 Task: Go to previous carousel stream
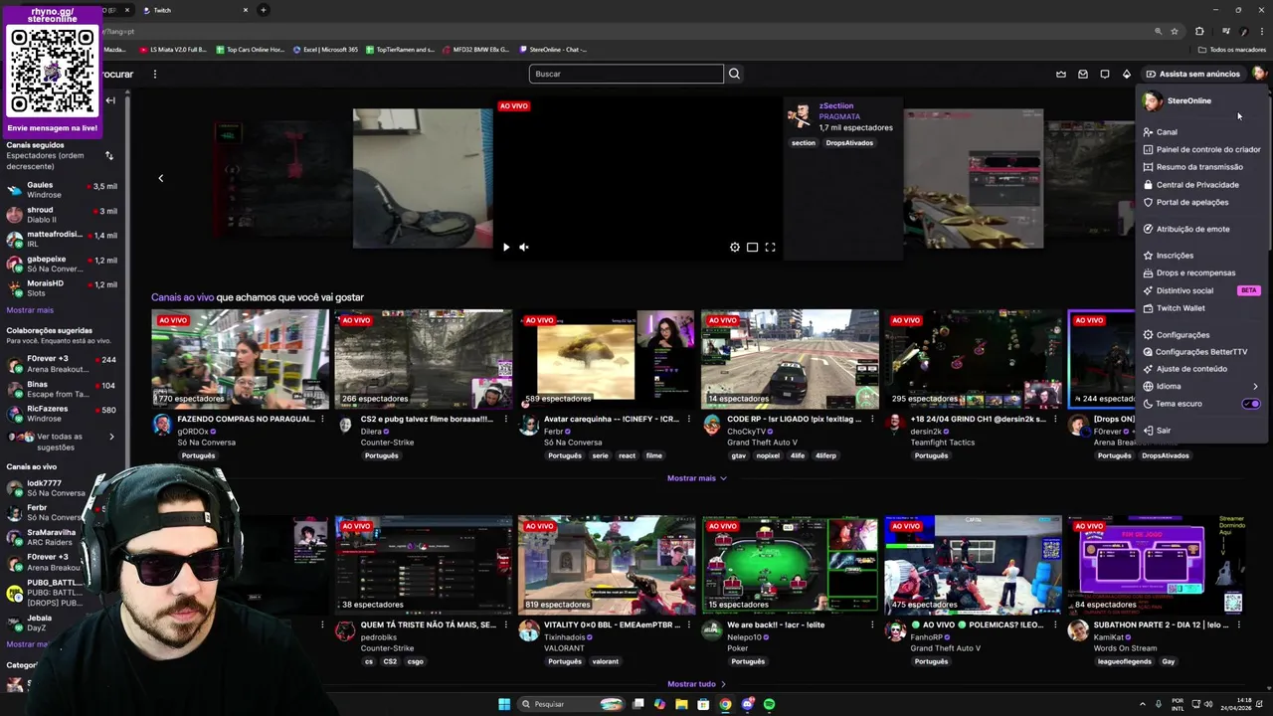160,178
